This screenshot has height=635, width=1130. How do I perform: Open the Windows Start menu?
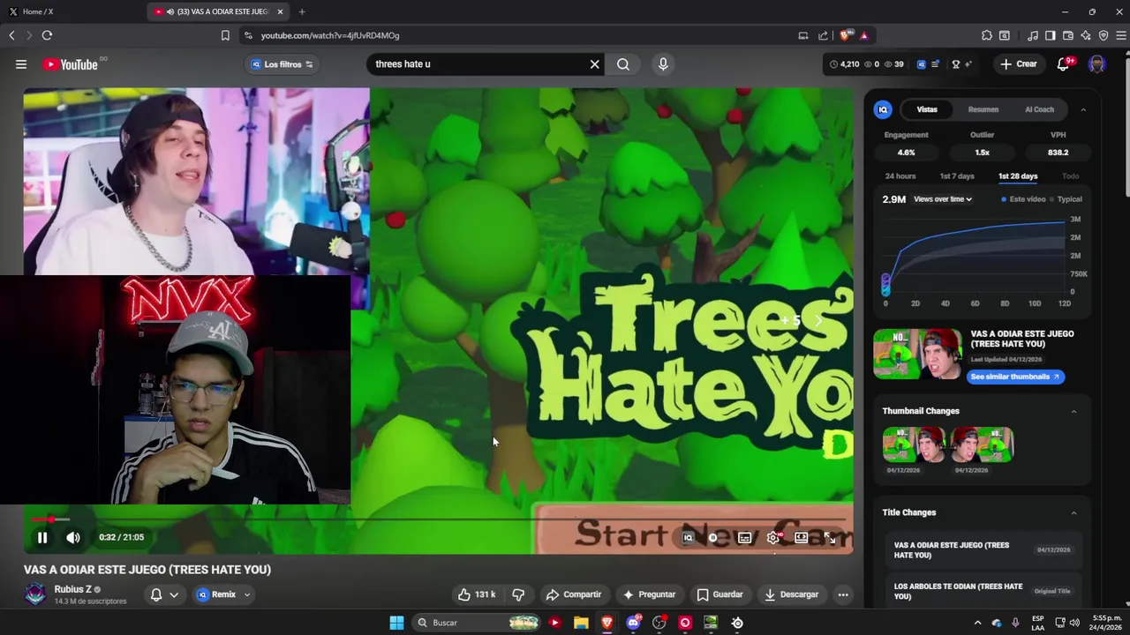396,623
